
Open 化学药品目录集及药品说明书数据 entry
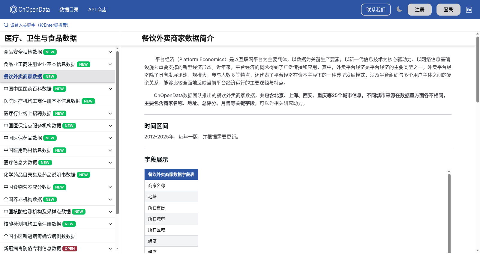[58, 175]
